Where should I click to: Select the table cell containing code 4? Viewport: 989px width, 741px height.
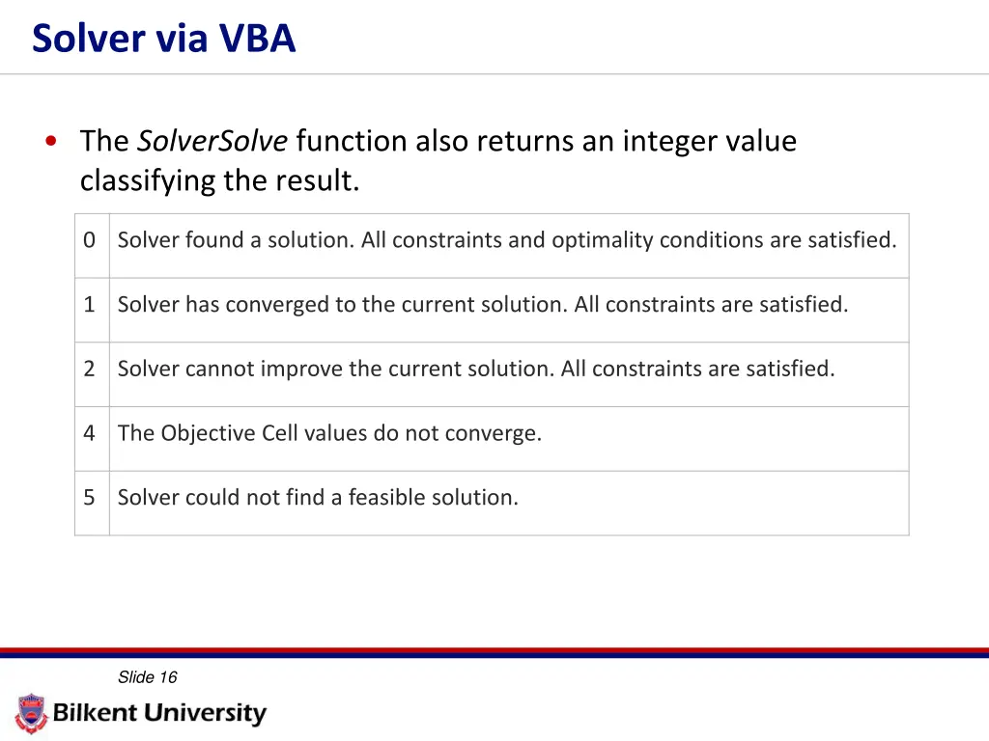click(x=90, y=433)
